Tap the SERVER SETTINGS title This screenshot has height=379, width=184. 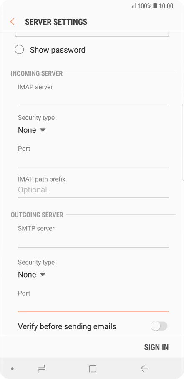[56, 22]
